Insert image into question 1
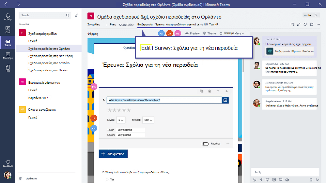The height and width of the screenshot is (183, 326). click(x=225, y=100)
